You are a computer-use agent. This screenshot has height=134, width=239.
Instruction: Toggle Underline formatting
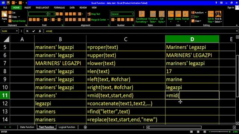(38, 19)
